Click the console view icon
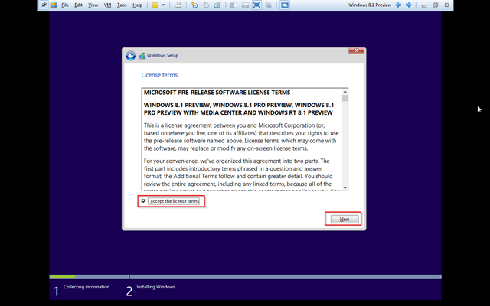 (285, 5)
